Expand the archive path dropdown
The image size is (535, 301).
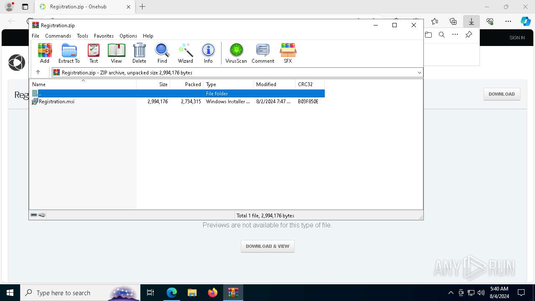(419, 73)
